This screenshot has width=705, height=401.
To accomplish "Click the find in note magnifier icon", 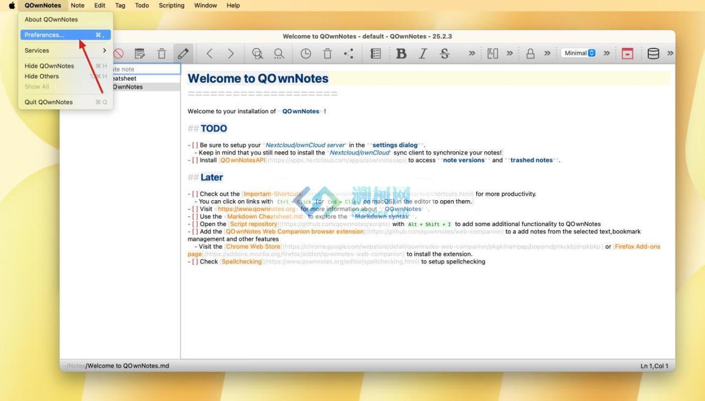I will 257,53.
